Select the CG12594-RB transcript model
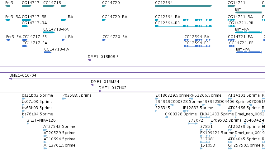The width and height of the screenshot is (265, 150). click(184, 26)
